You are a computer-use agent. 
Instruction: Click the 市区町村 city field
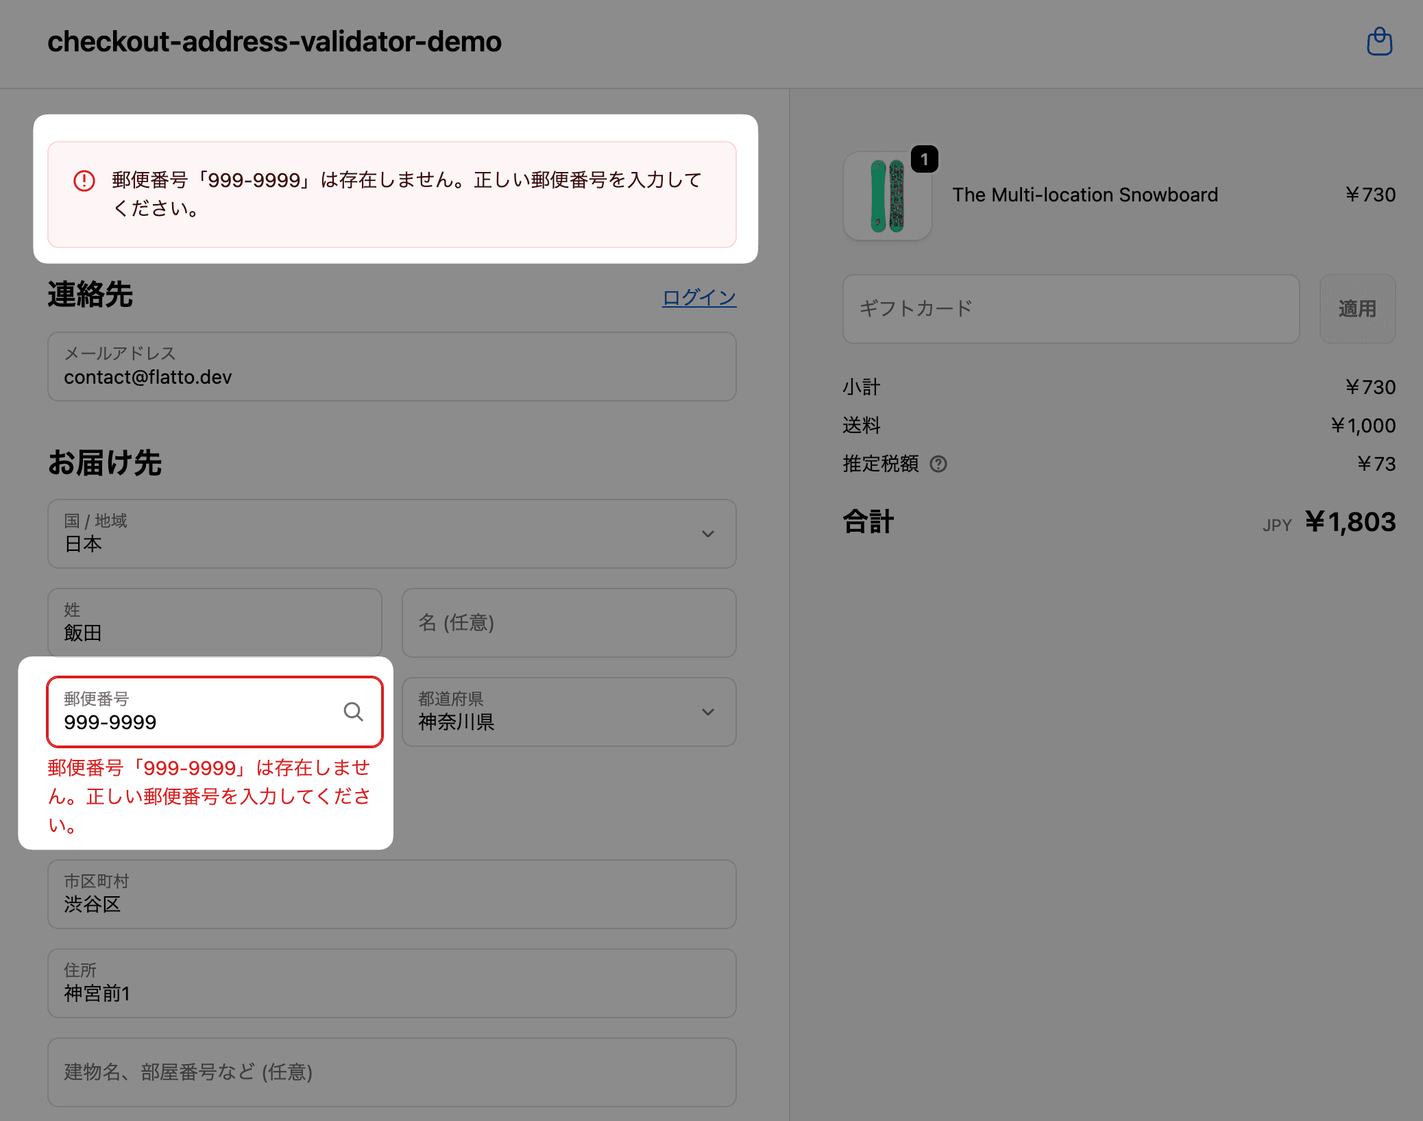coord(391,894)
